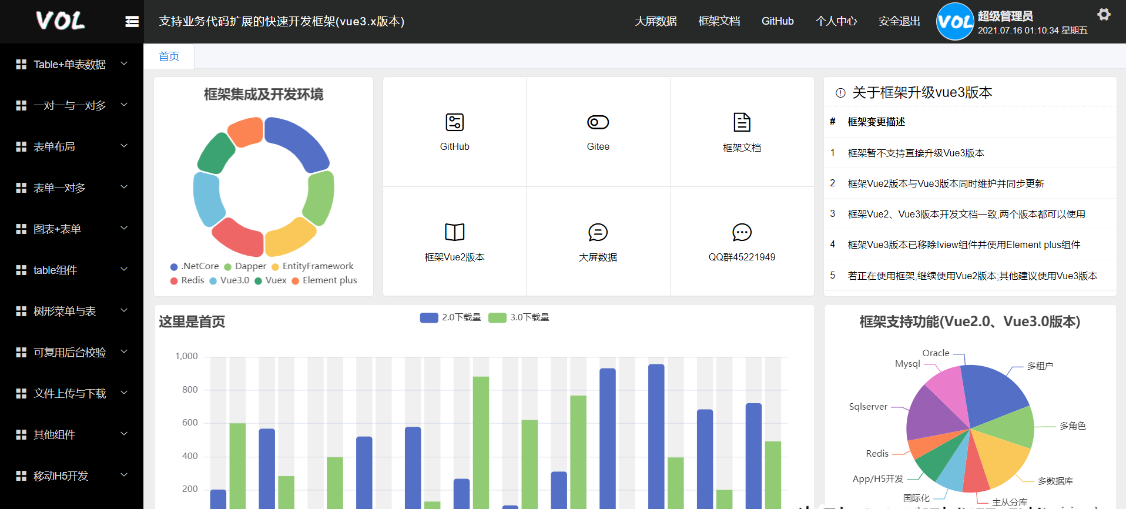
Task: Expand the 文件上传与下载 sidebar menu
Action: (x=72, y=393)
